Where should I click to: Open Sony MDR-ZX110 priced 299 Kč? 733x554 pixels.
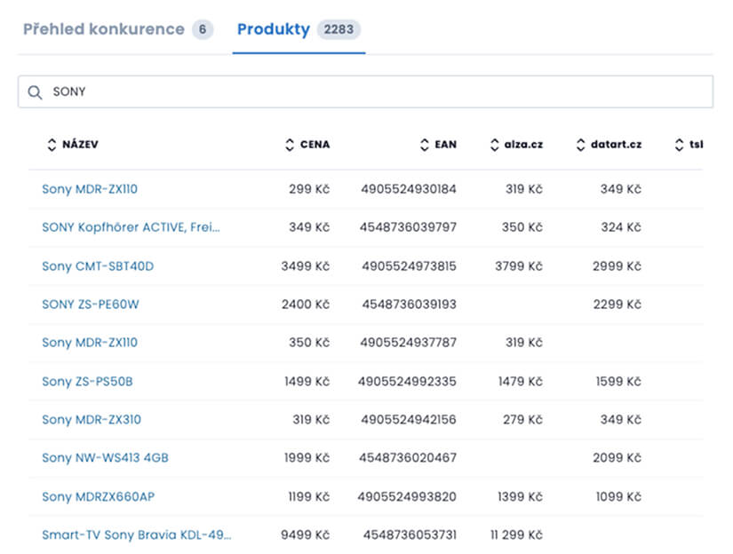tap(90, 189)
